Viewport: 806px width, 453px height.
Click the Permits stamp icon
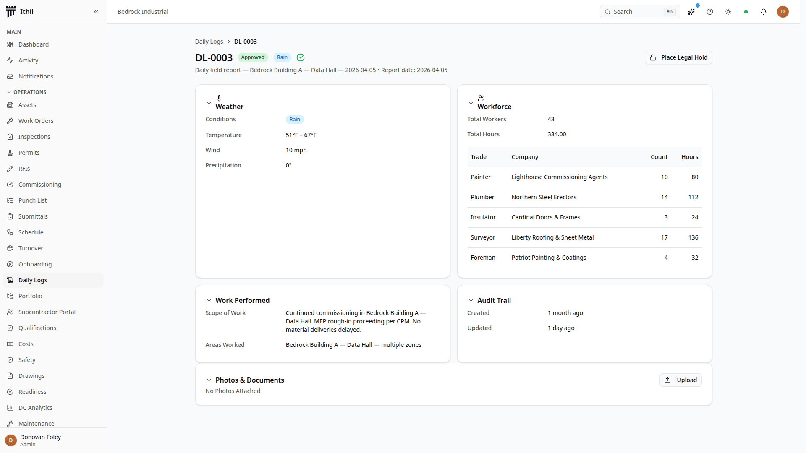coord(10,153)
